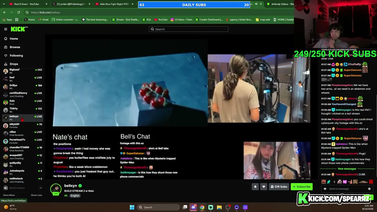377x212 pixels.
Task: Open the emoji picker in chat input
Action: pyautogui.click(x=369, y=189)
